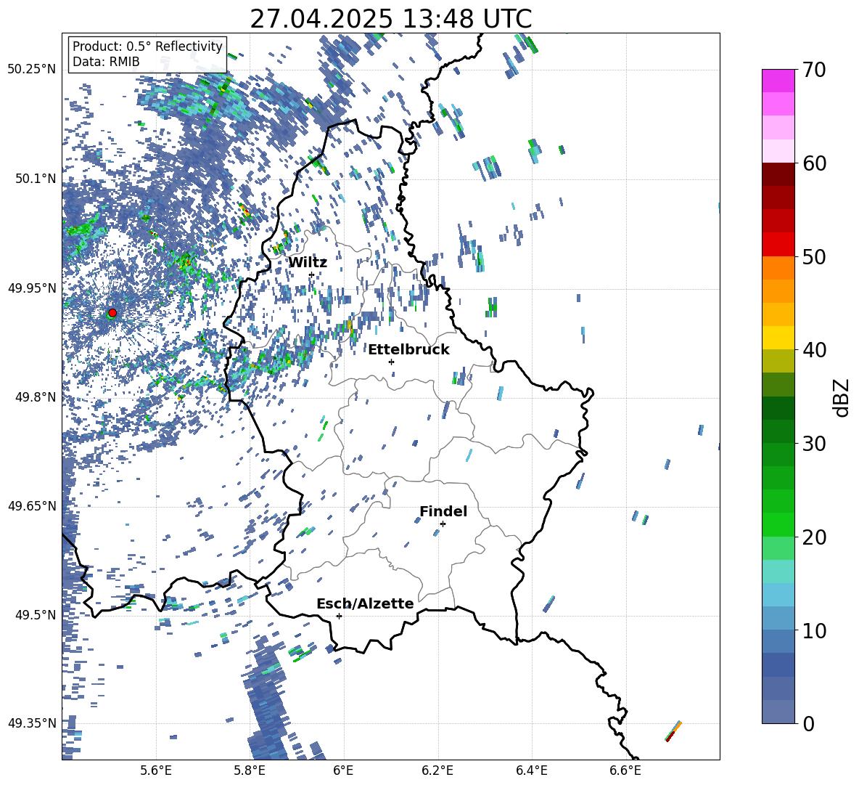
Task: Click the bright green colorbar segment at 20
Action: pyautogui.click(x=778, y=524)
